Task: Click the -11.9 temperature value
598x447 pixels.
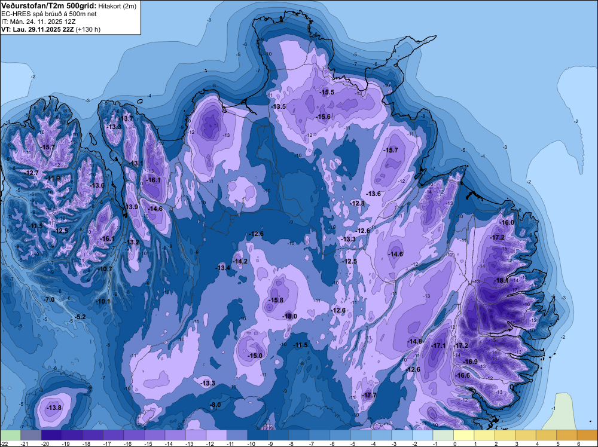Action: click(53, 178)
